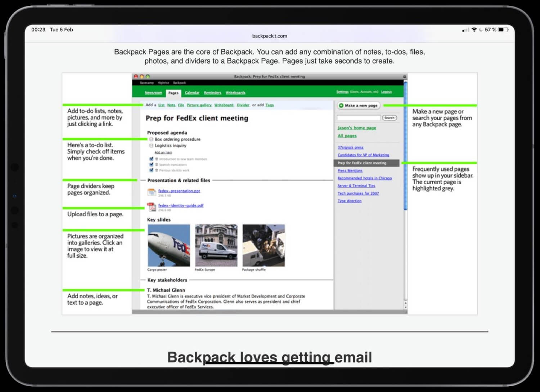Screen dimensions: 540x392
Task: Select highlighted 'Prep for FedEx client meeting' sidebar item
Action: 366,163
